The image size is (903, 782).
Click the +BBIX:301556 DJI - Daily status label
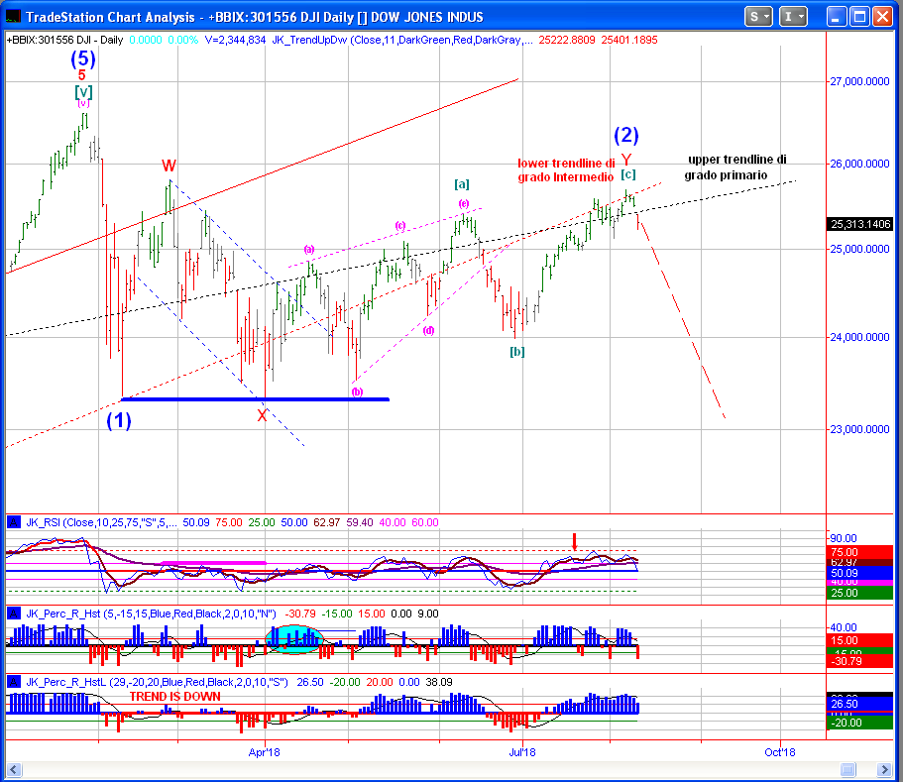pos(64,40)
